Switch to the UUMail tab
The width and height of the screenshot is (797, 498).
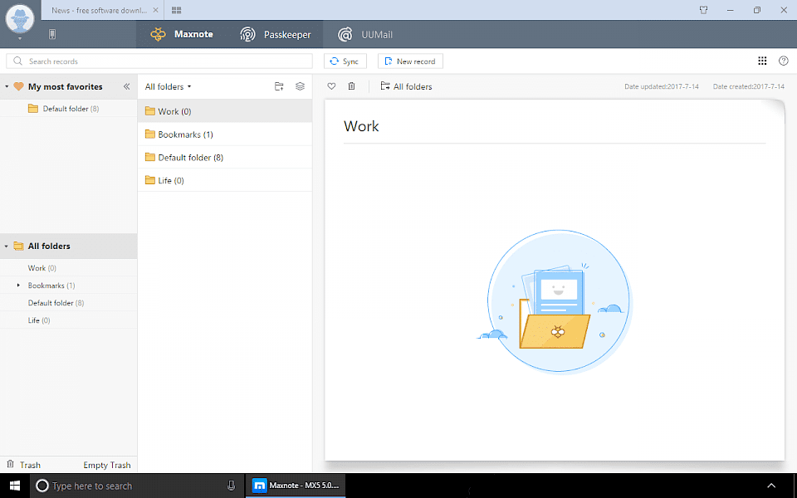(x=365, y=35)
